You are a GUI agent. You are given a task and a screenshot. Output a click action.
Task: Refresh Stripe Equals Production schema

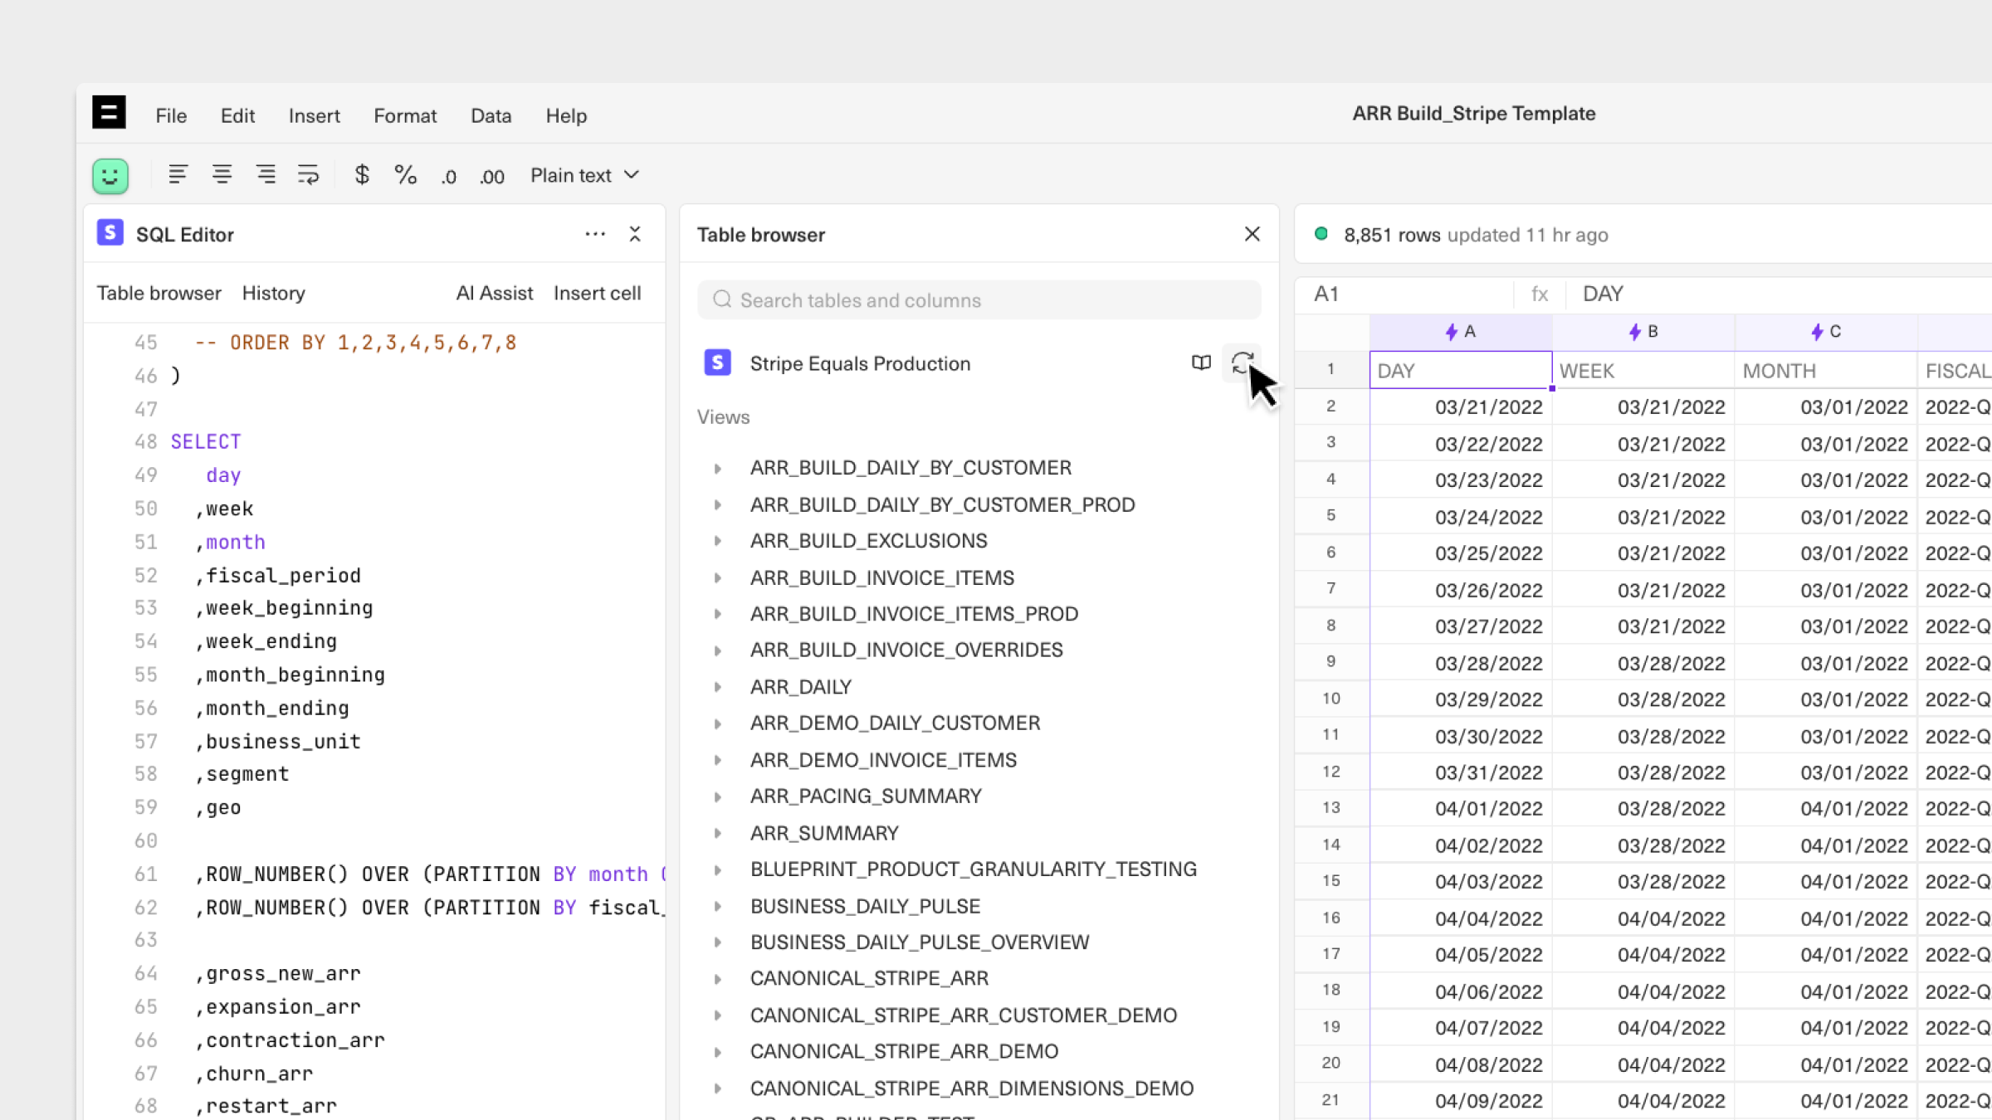pos(1242,363)
